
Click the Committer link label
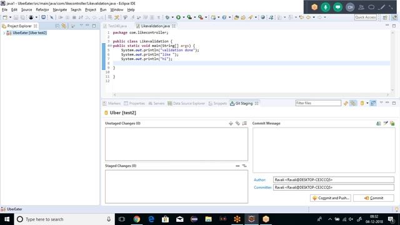pos(262,187)
